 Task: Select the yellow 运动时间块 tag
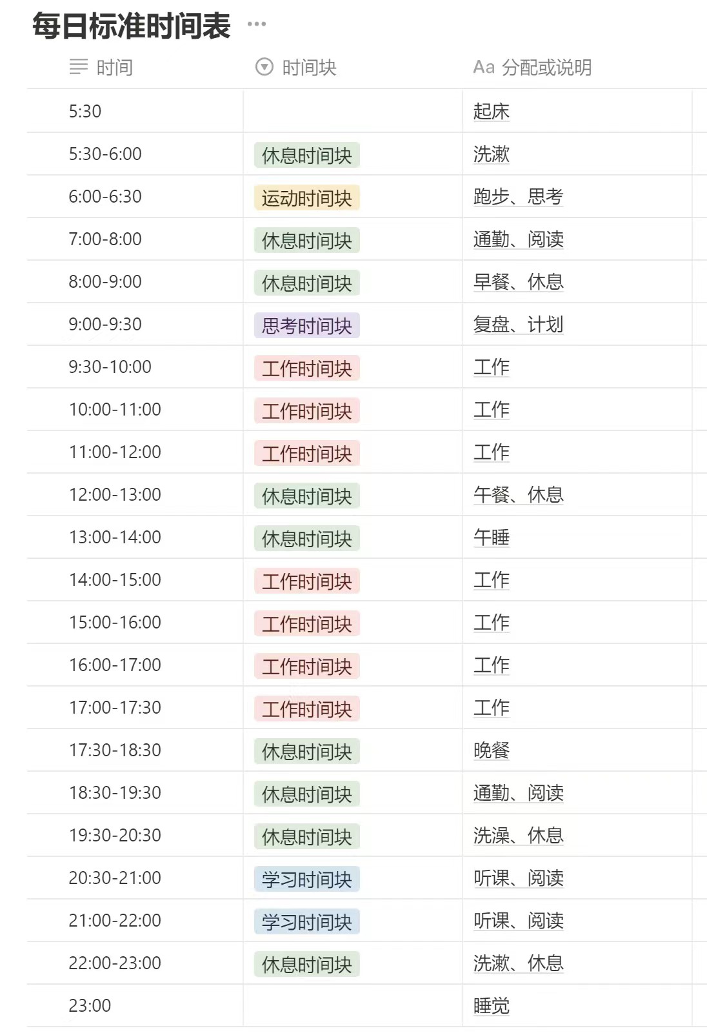(x=306, y=197)
